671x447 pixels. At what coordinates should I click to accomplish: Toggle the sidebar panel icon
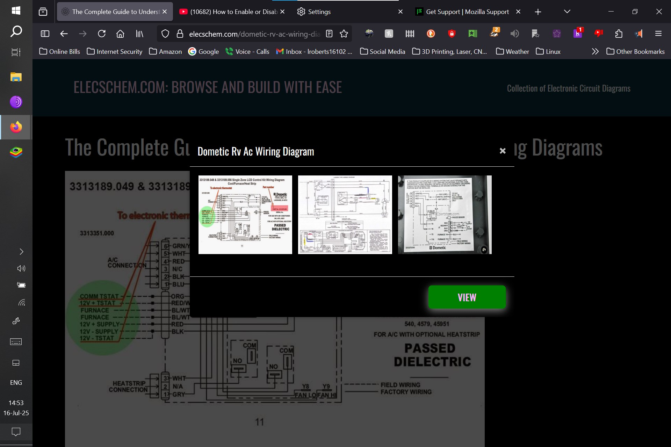tap(45, 34)
